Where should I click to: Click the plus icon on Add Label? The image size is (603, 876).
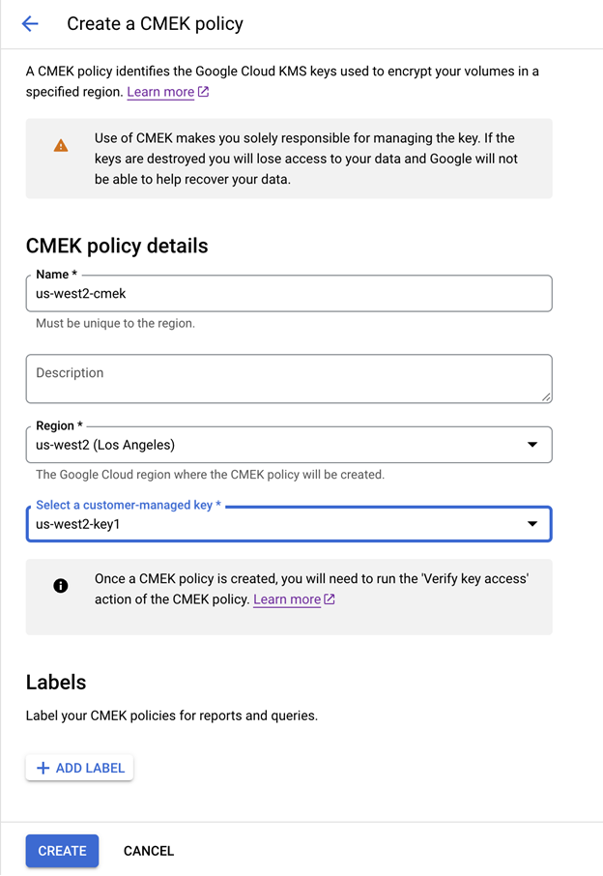[43, 768]
